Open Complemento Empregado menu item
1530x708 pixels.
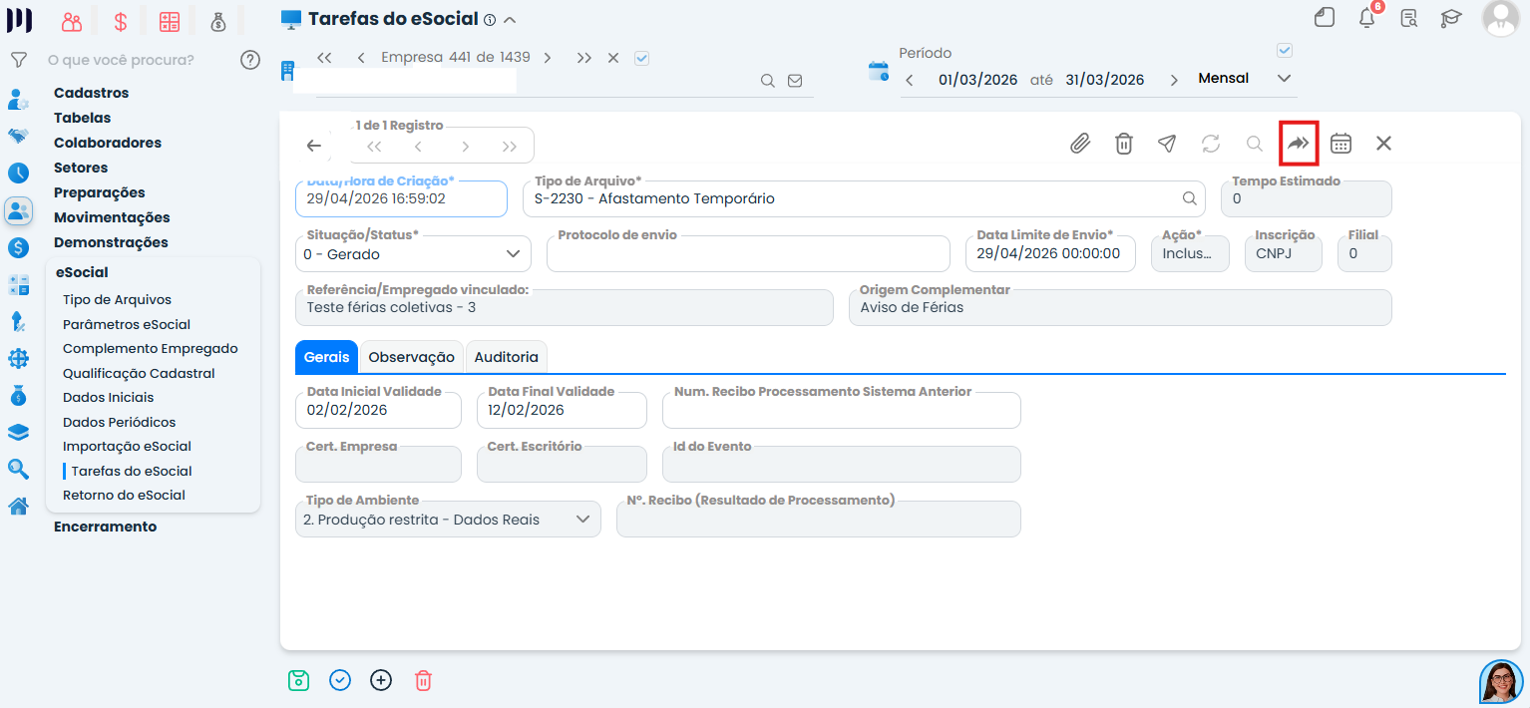151,348
